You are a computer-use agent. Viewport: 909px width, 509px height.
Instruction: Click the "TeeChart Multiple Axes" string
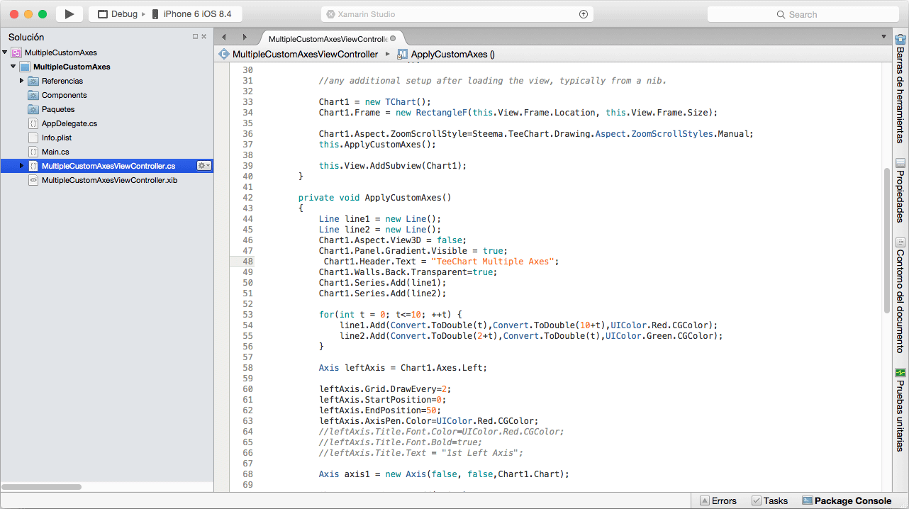pos(494,262)
